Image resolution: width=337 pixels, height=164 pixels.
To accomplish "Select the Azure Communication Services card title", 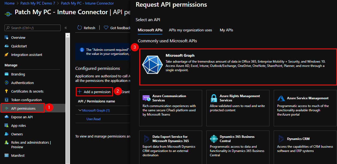I will click(x=169, y=98).
